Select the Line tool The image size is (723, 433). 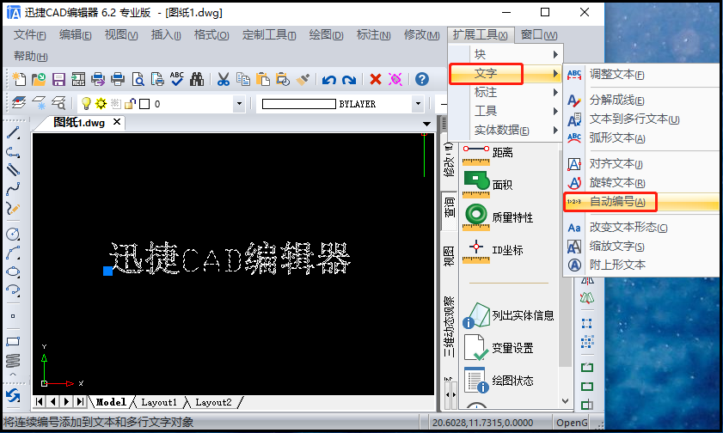click(13, 133)
